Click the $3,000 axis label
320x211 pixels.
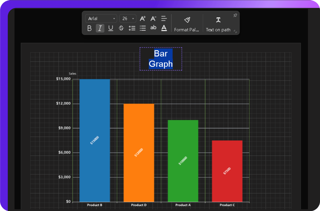64,177
